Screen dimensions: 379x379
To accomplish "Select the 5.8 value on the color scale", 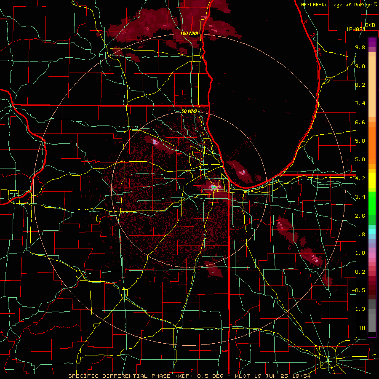I will click(360, 141).
